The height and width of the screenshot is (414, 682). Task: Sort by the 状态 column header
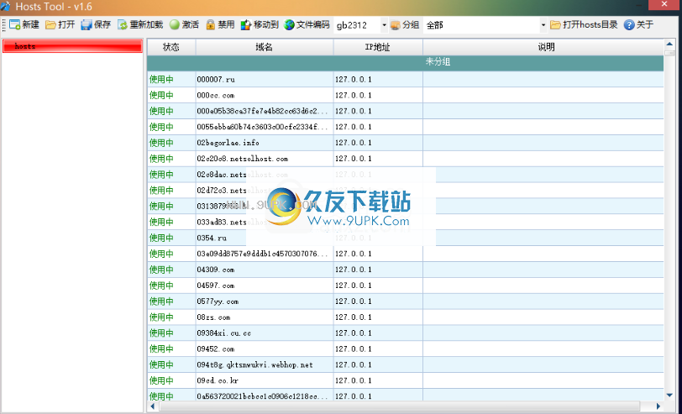(x=171, y=47)
